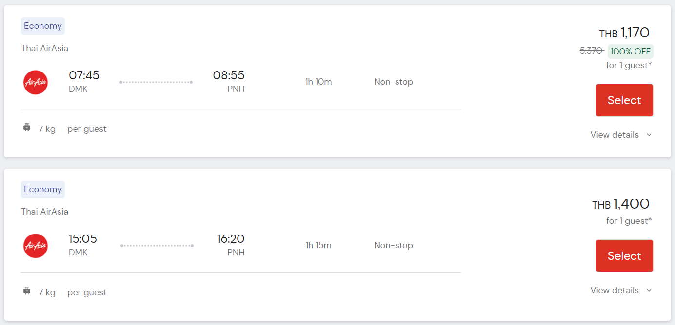Viewport: 675px width, 325px height.
Task: Select the THB 1,400 flight
Action: (624, 256)
